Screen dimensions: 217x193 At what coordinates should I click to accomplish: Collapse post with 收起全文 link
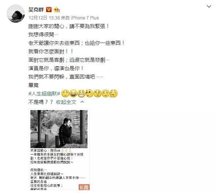click(x=66, y=102)
